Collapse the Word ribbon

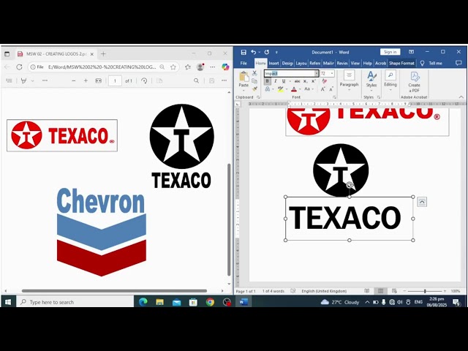[x=461, y=97]
